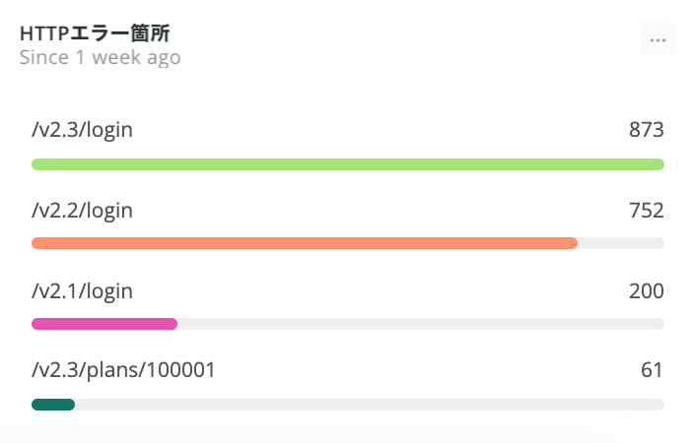Click the 200 error count value
The width and height of the screenshot is (692, 443).
646,290
